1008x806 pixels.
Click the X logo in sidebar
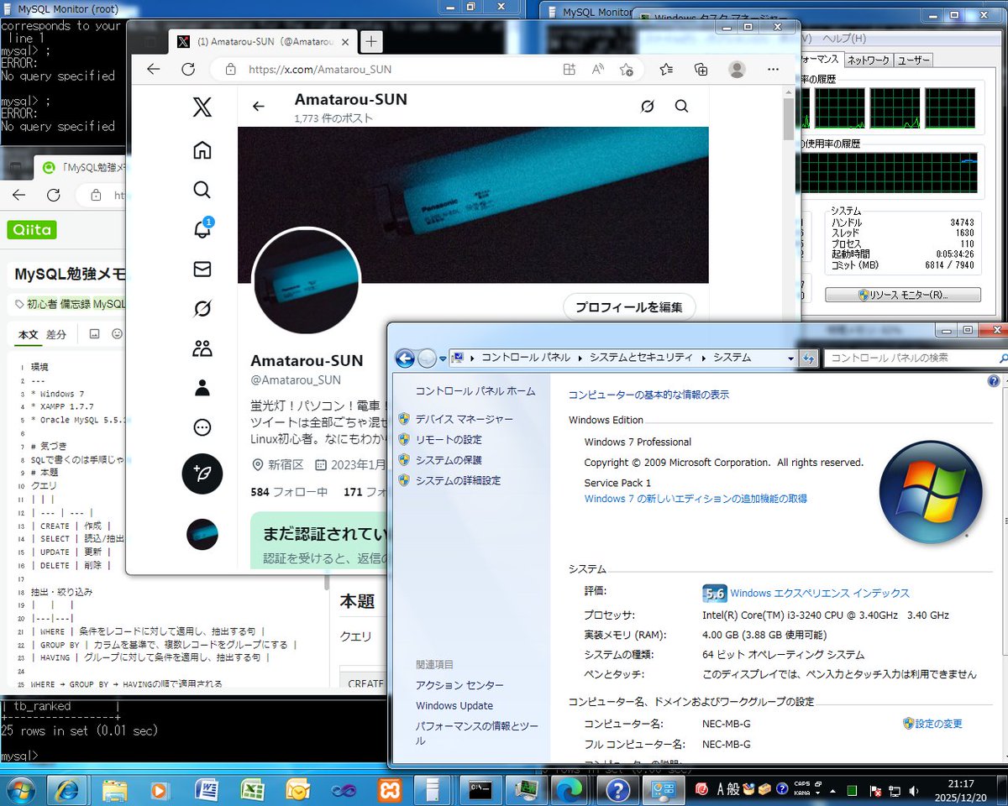[202, 107]
